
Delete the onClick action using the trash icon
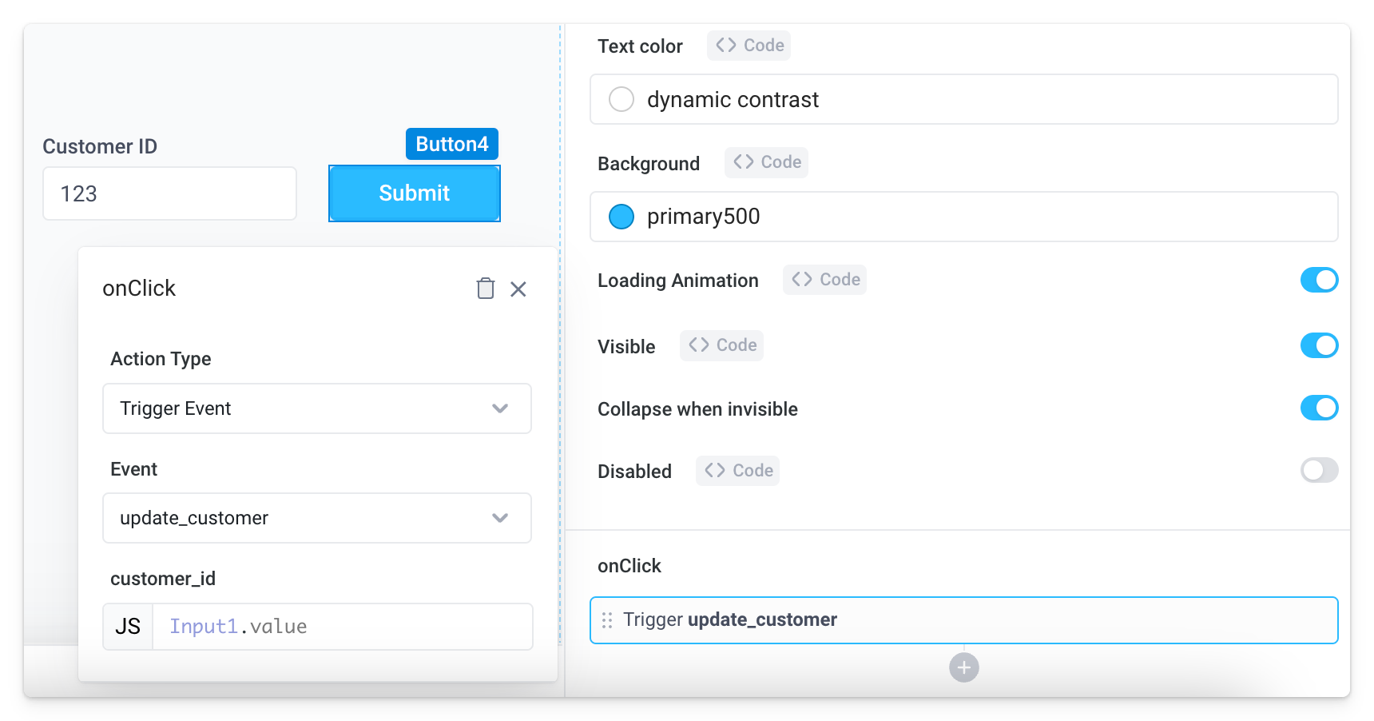coord(486,289)
